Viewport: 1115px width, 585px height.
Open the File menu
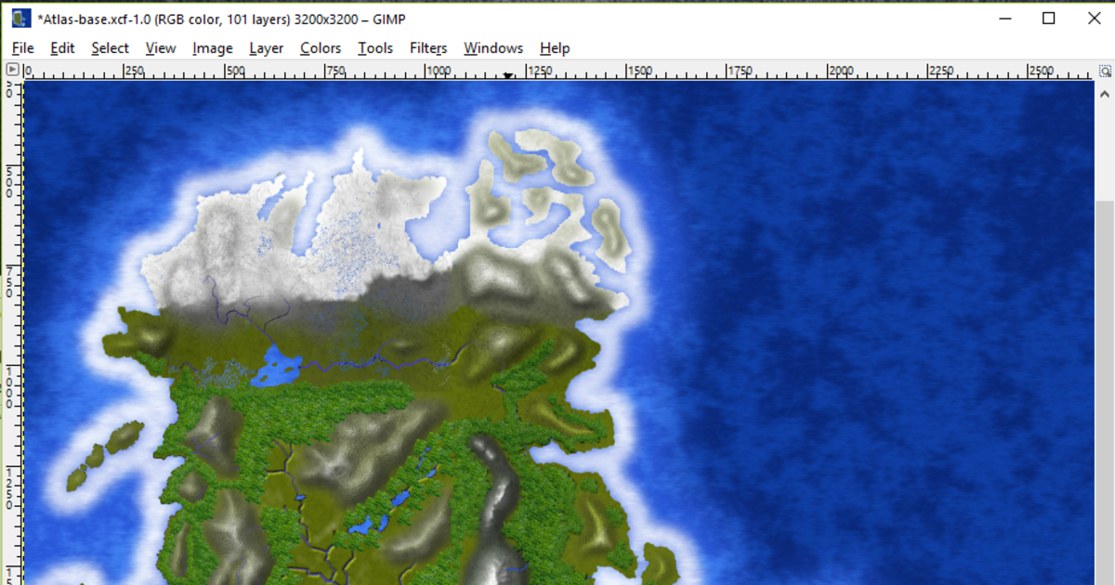(x=22, y=47)
